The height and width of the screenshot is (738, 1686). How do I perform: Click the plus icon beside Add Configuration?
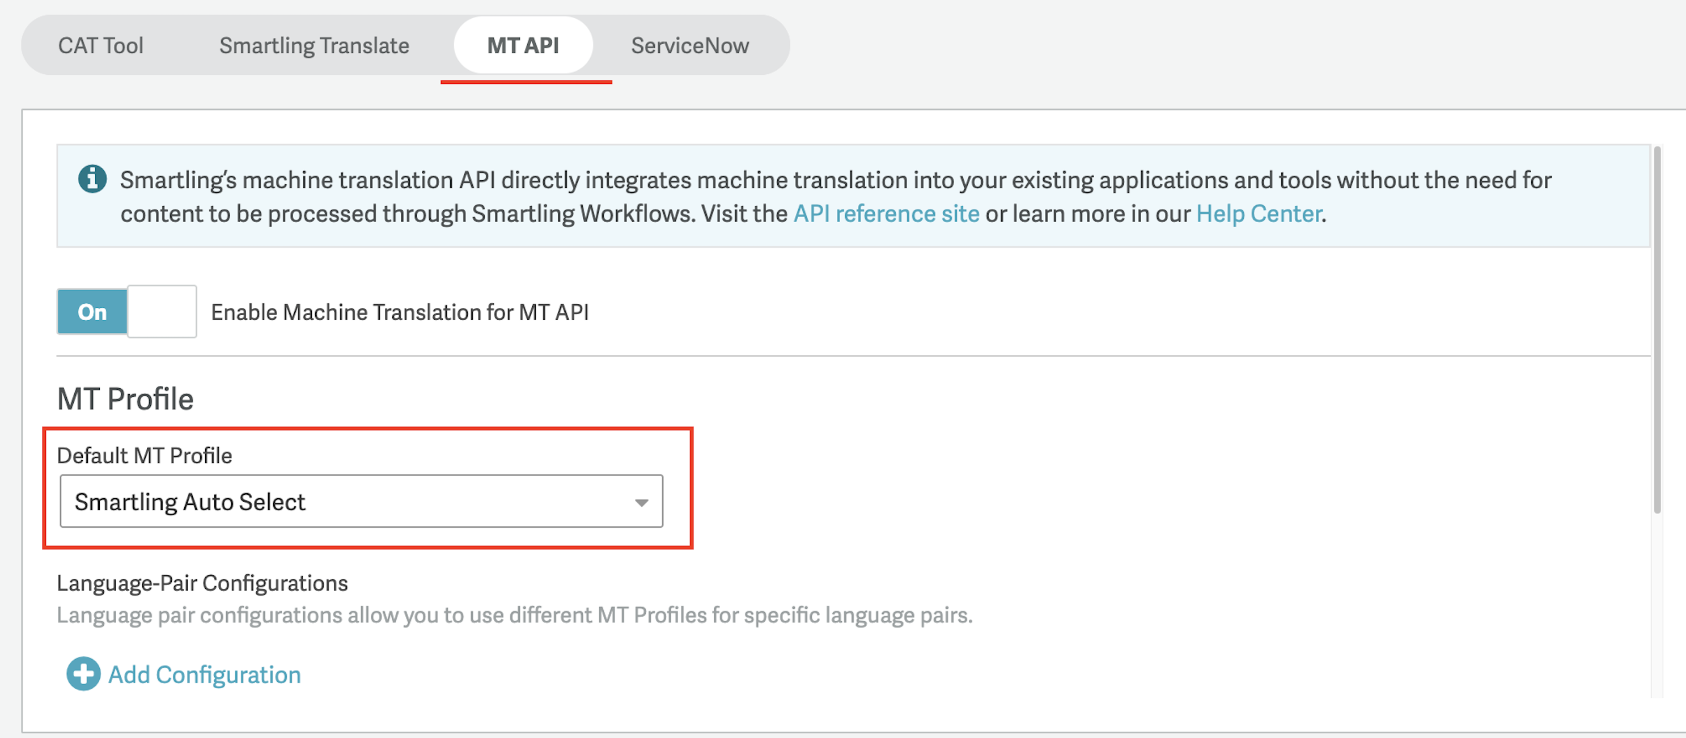pyautogui.click(x=83, y=674)
